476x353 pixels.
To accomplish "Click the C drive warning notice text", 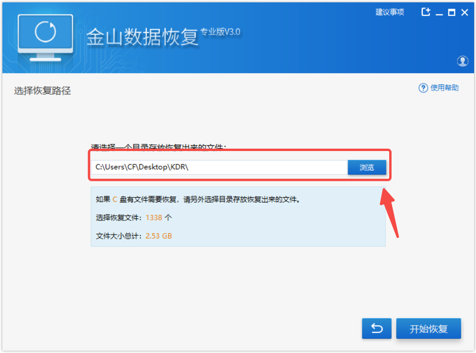I will 198,200.
